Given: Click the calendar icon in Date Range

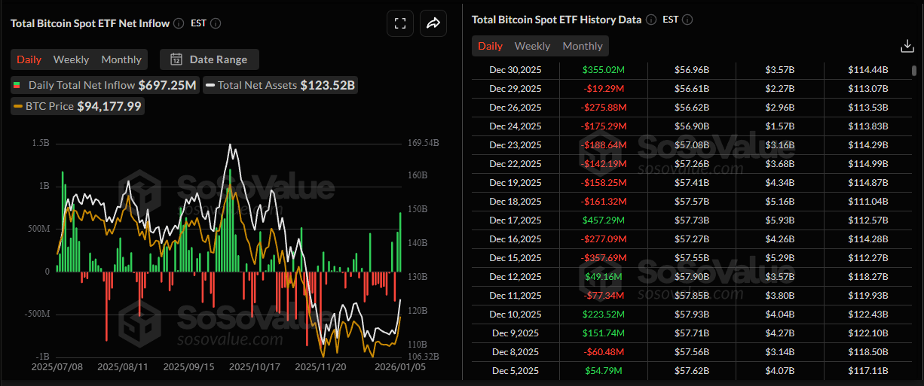Looking at the screenshot, I should [176, 59].
